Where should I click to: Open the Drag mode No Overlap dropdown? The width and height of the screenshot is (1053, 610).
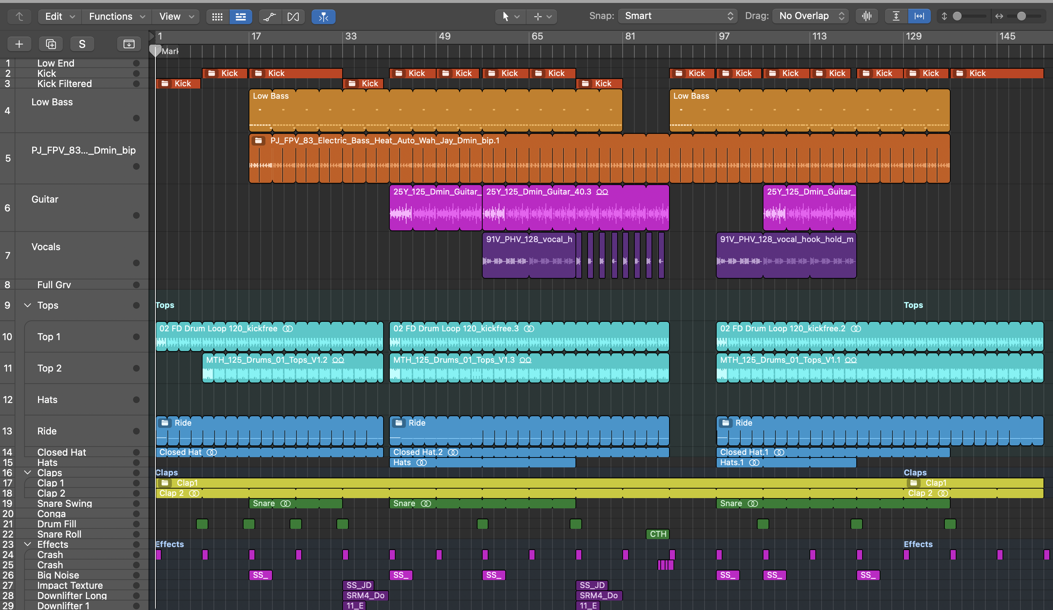810,16
